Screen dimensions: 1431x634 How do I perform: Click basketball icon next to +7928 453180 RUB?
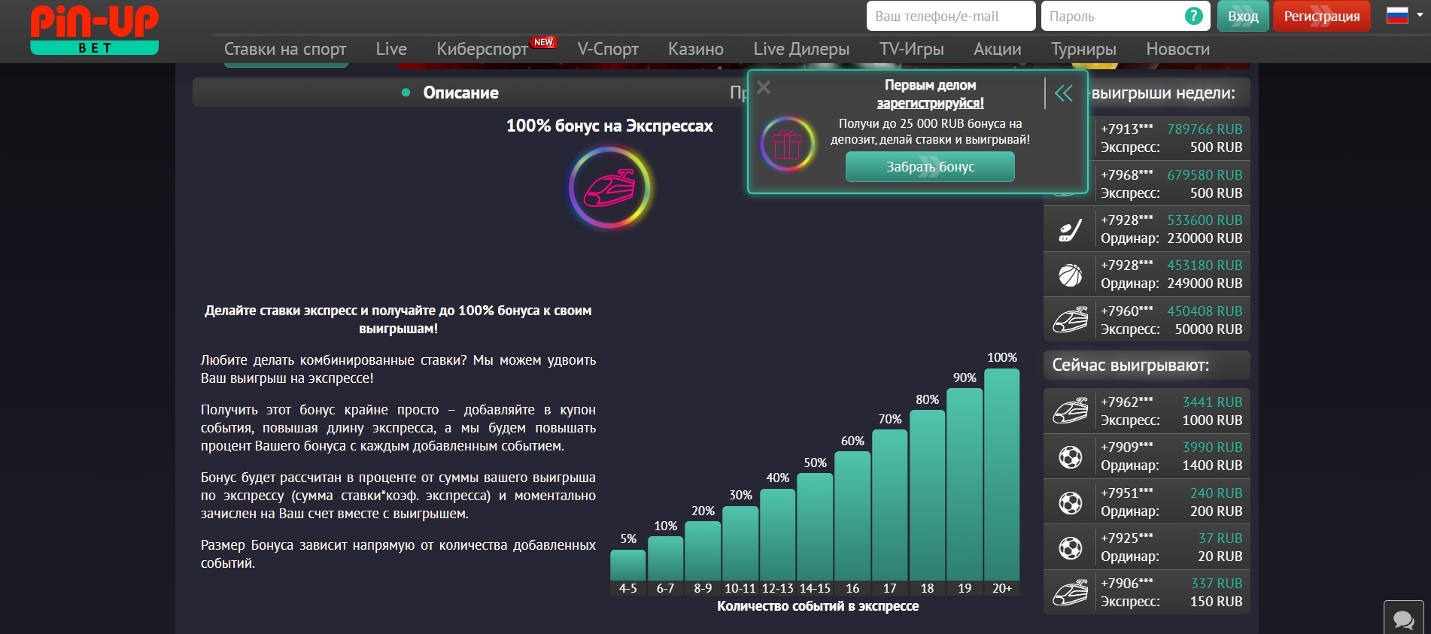1070,275
